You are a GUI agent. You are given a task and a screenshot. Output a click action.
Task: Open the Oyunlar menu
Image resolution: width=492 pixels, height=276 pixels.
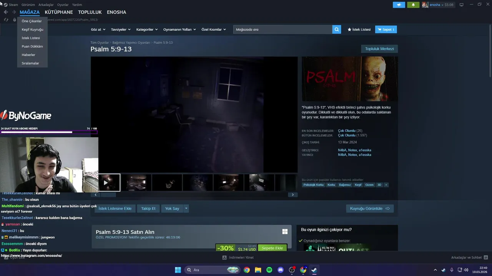(63, 5)
